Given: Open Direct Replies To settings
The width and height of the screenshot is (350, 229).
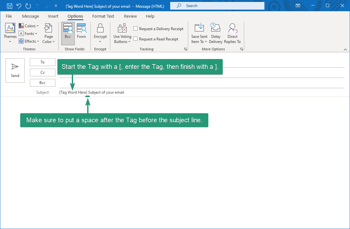Looking at the screenshot, I should 232,33.
